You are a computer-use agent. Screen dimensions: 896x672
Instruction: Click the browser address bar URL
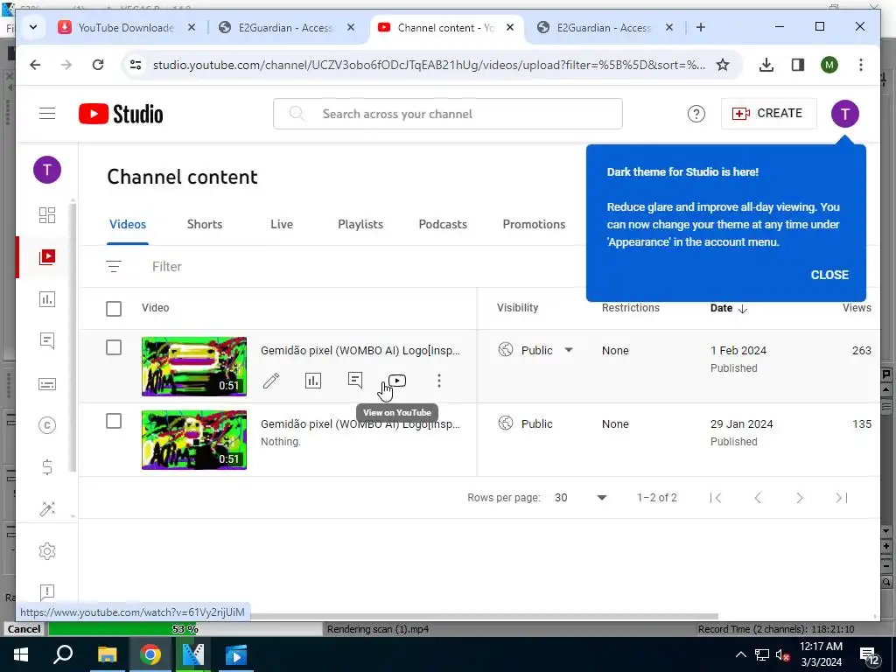429,65
